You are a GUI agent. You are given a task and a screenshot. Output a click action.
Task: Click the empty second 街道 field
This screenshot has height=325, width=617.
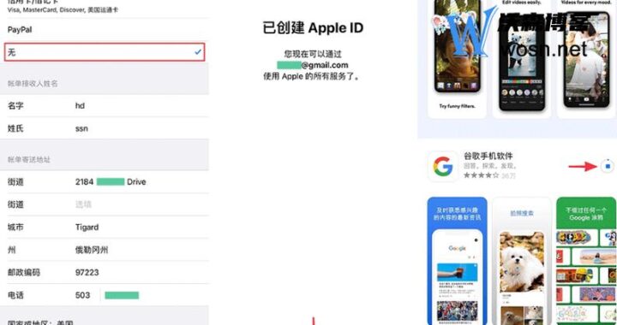coord(105,204)
